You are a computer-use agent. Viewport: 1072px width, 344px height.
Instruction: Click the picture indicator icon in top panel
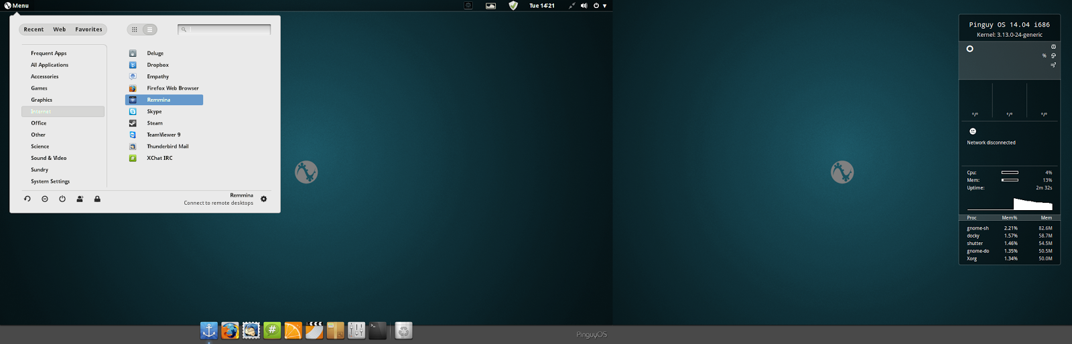(x=490, y=5)
